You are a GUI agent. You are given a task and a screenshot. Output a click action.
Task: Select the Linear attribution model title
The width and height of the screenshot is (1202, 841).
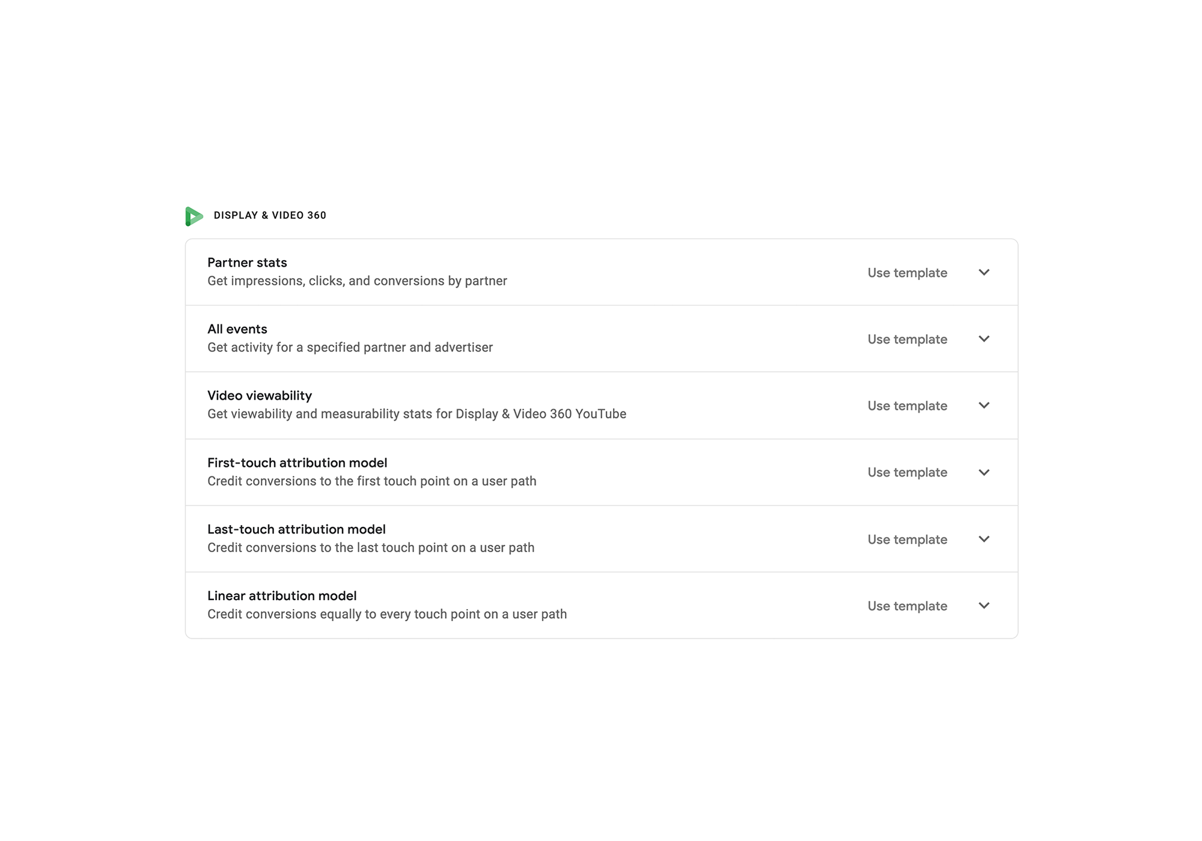coord(281,596)
